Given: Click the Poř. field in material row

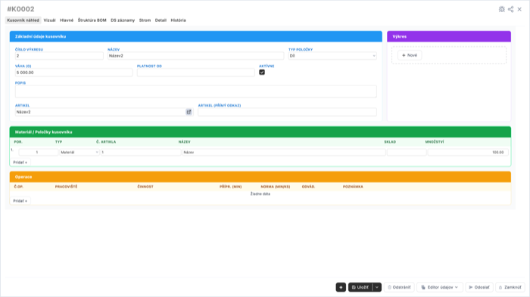Looking at the screenshot, I should (38, 153).
